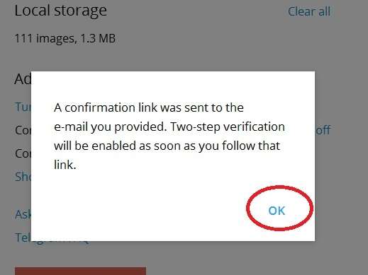Click the partially hidden 'Ad' heading
This screenshot has width=368, height=275.
(x=23, y=79)
